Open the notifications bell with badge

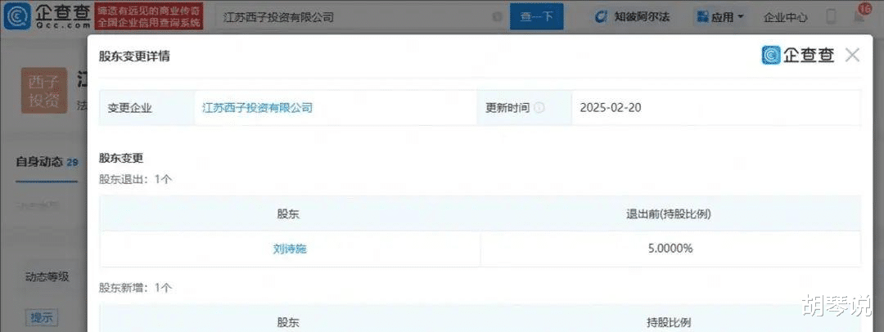[860, 16]
